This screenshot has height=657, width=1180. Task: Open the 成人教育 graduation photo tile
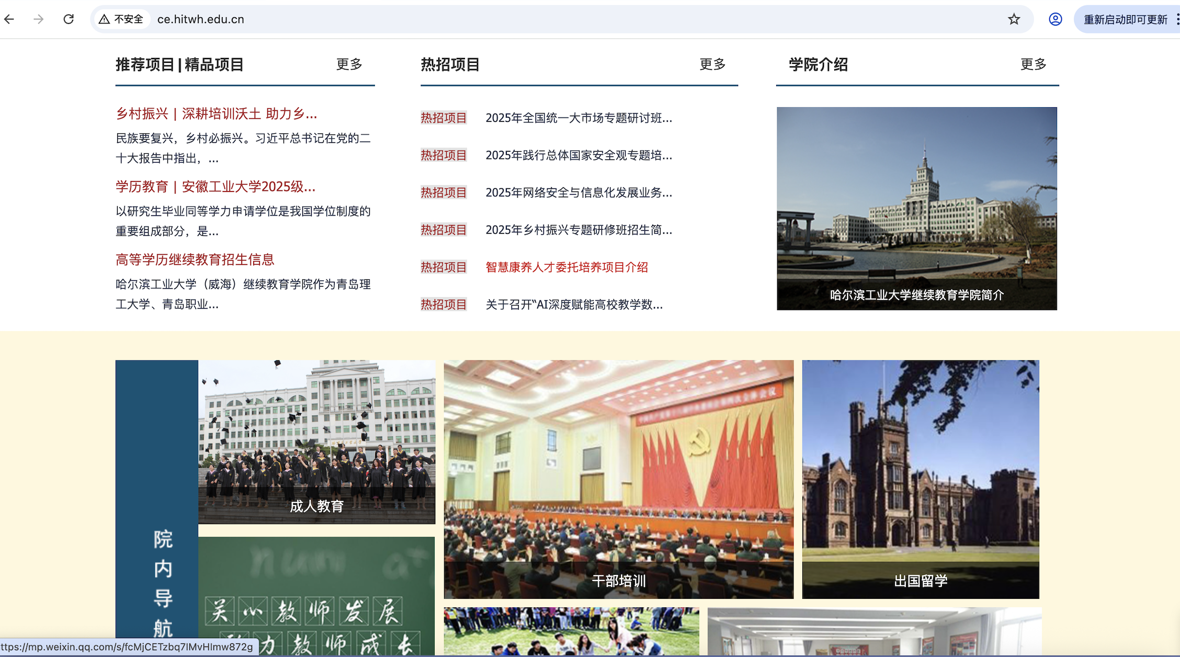tap(316, 441)
